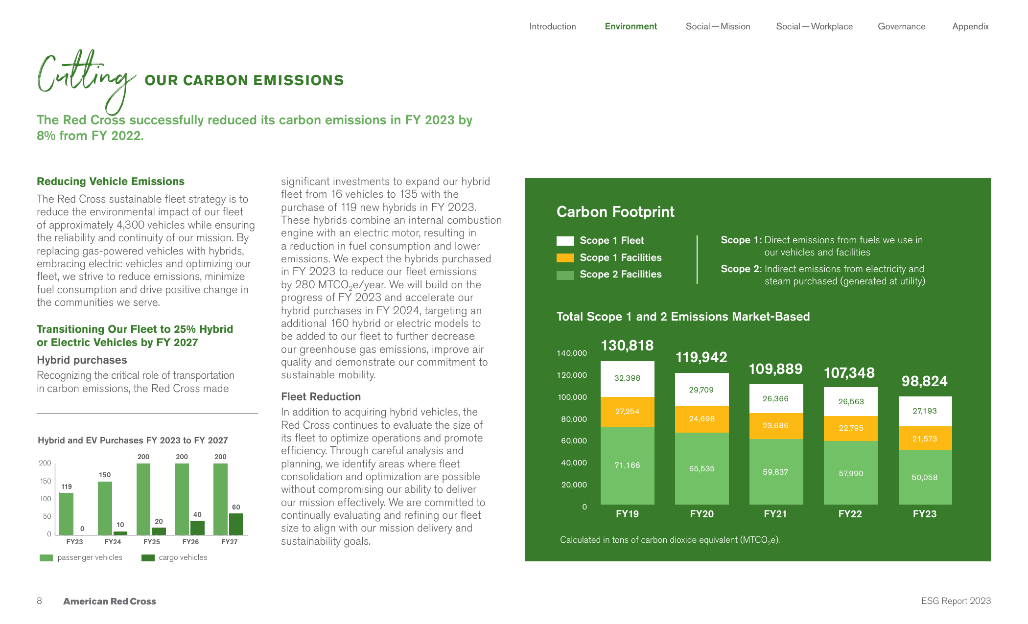Click the FY23 passenger bar labeled 119

tap(67, 514)
